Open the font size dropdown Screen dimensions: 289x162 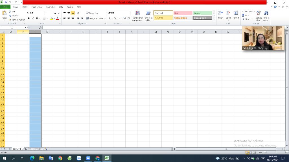(x=52, y=13)
